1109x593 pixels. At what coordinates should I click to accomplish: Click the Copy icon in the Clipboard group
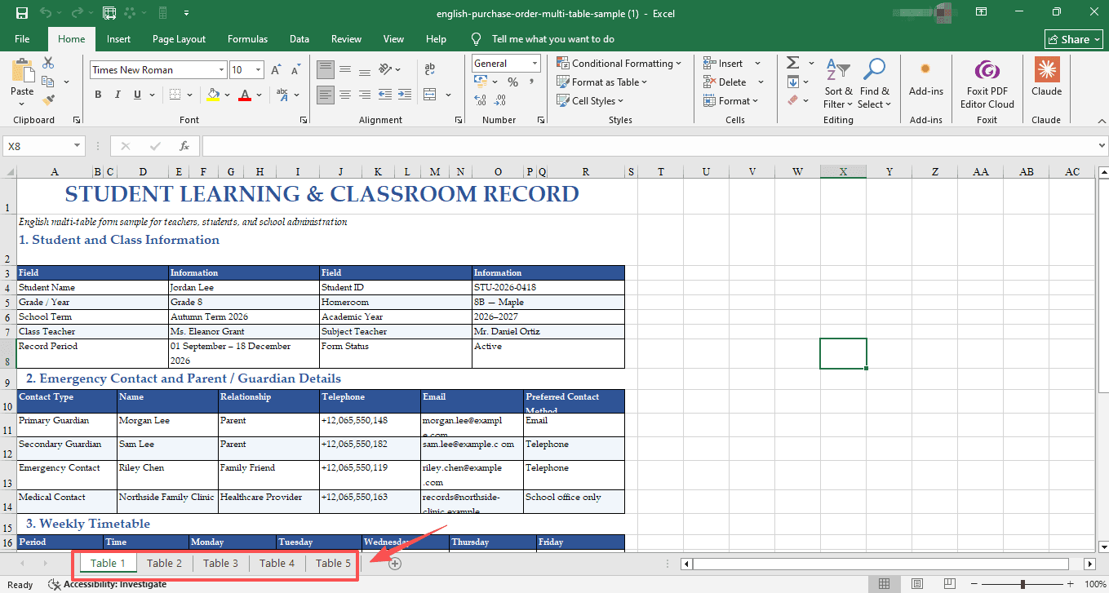(x=48, y=82)
